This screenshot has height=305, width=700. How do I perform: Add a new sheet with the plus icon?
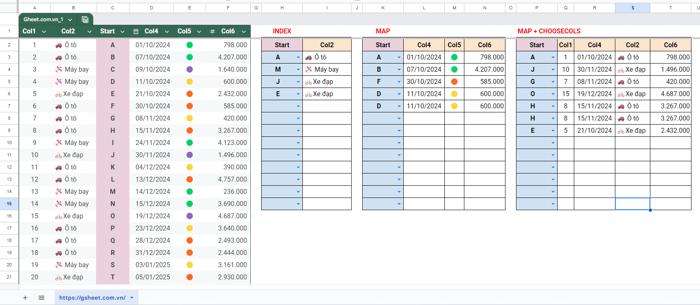click(25, 298)
